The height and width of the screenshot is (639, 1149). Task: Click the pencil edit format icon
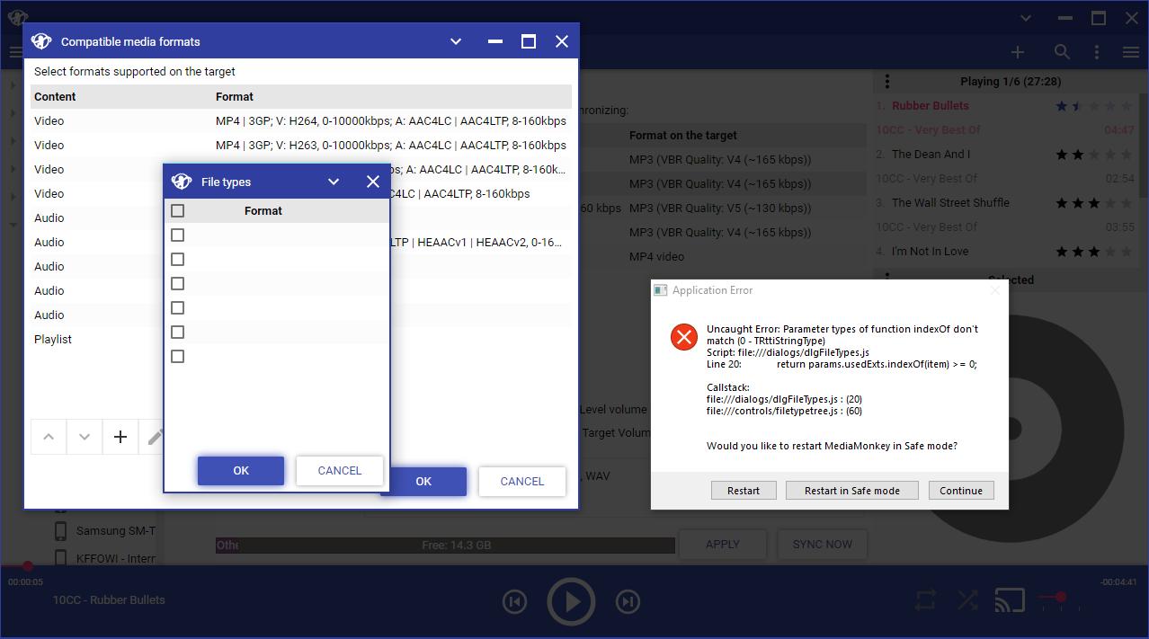point(155,437)
